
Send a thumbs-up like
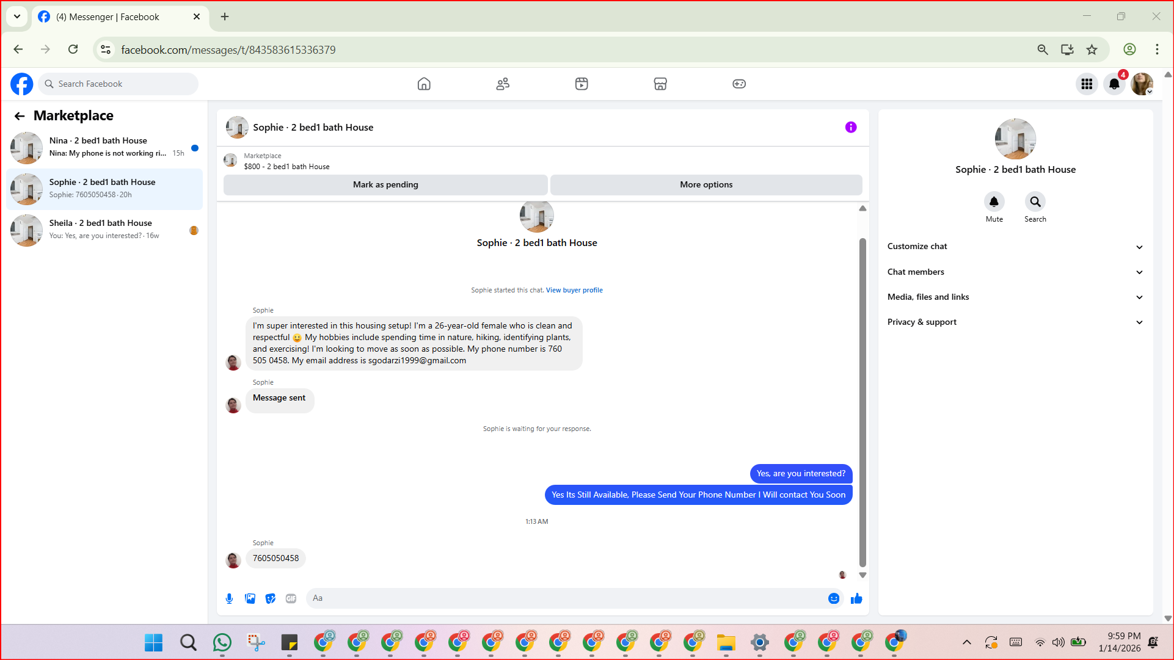[x=856, y=598]
